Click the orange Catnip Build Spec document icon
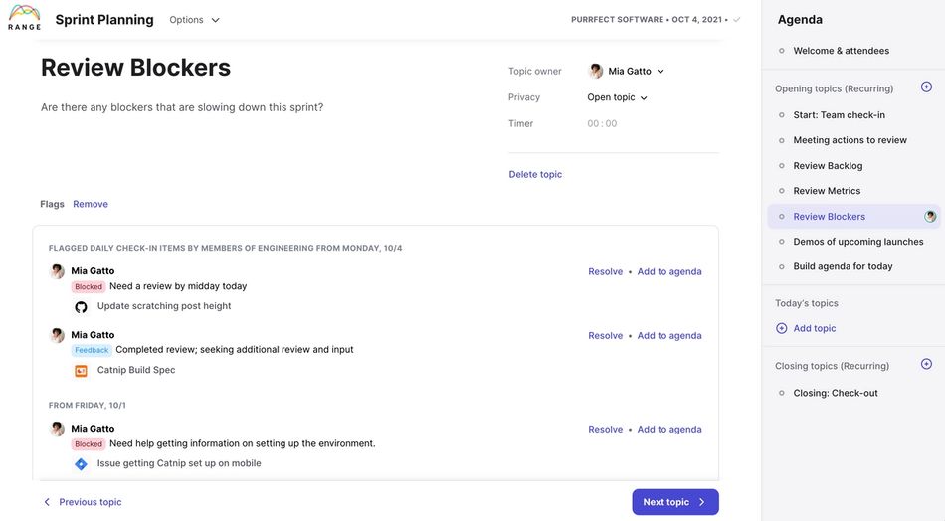The image size is (945, 521). (x=81, y=371)
